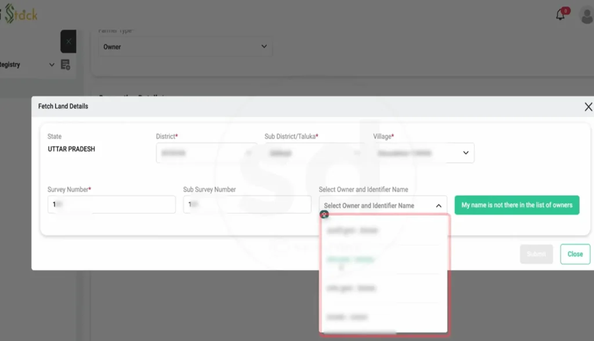Image resolution: width=594 pixels, height=341 pixels.
Task: Select the third owner option in list
Action: click(x=383, y=288)
